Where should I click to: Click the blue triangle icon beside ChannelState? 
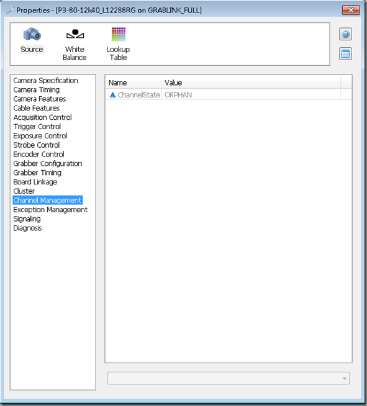pyautogui.click(x=112, y=95)
